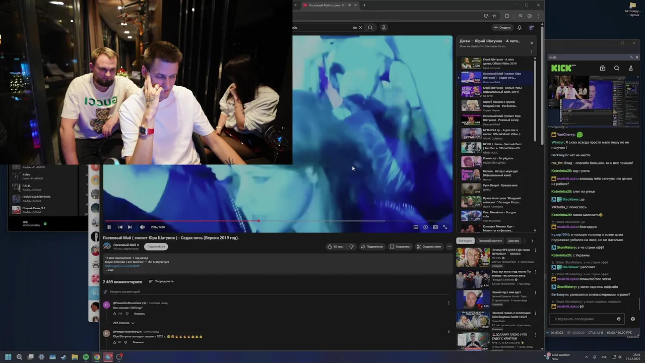Switch to theater mode view
Viewport: 645px width, 363px height.
point(435,227)
